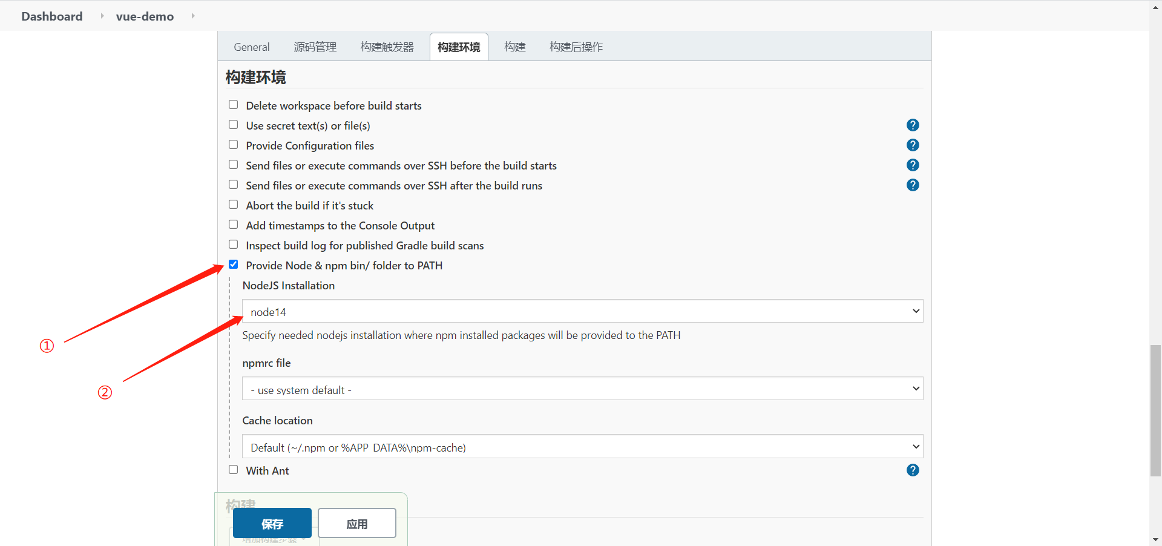Screen dimensions: 1162x546
Task: Enable SSH commands after the build runs
Action: pos(234,185)
